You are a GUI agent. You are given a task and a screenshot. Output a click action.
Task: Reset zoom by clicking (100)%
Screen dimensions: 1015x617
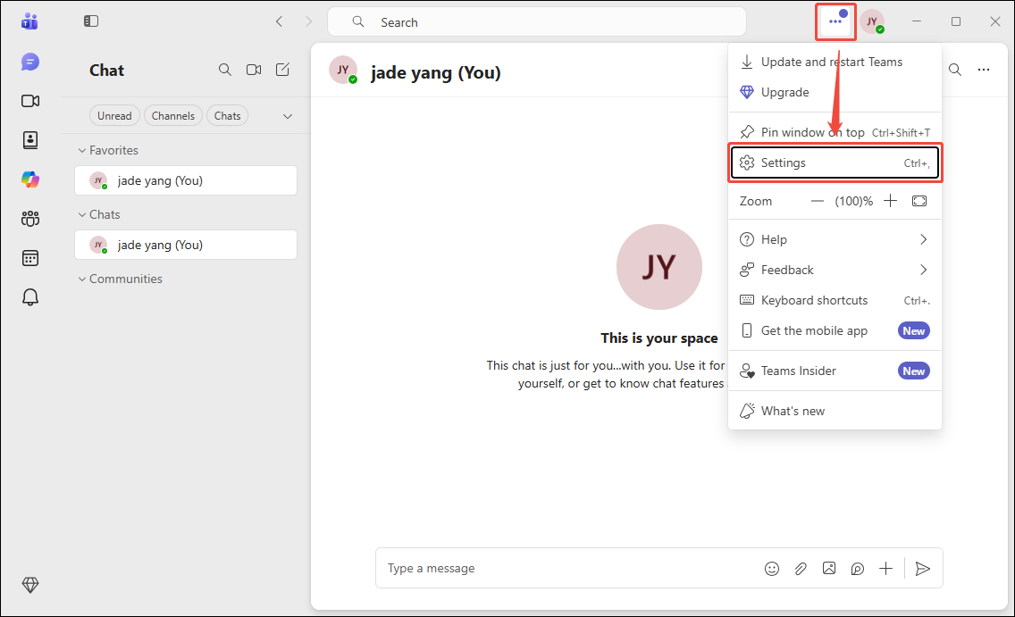[854, 201]
